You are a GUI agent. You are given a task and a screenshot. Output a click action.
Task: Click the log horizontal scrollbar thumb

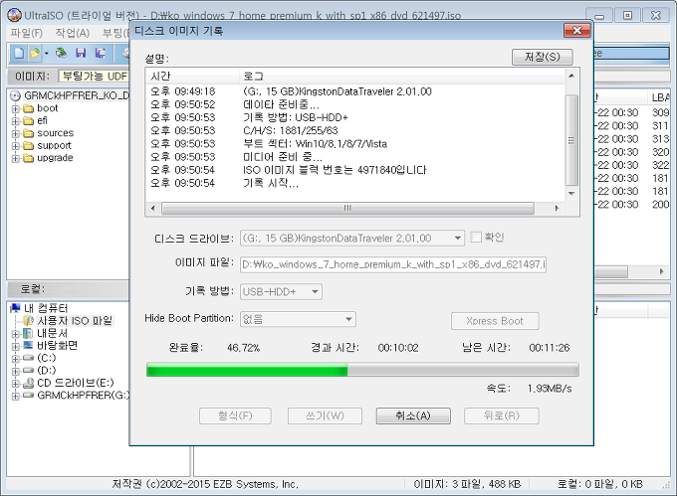[347, 208]
